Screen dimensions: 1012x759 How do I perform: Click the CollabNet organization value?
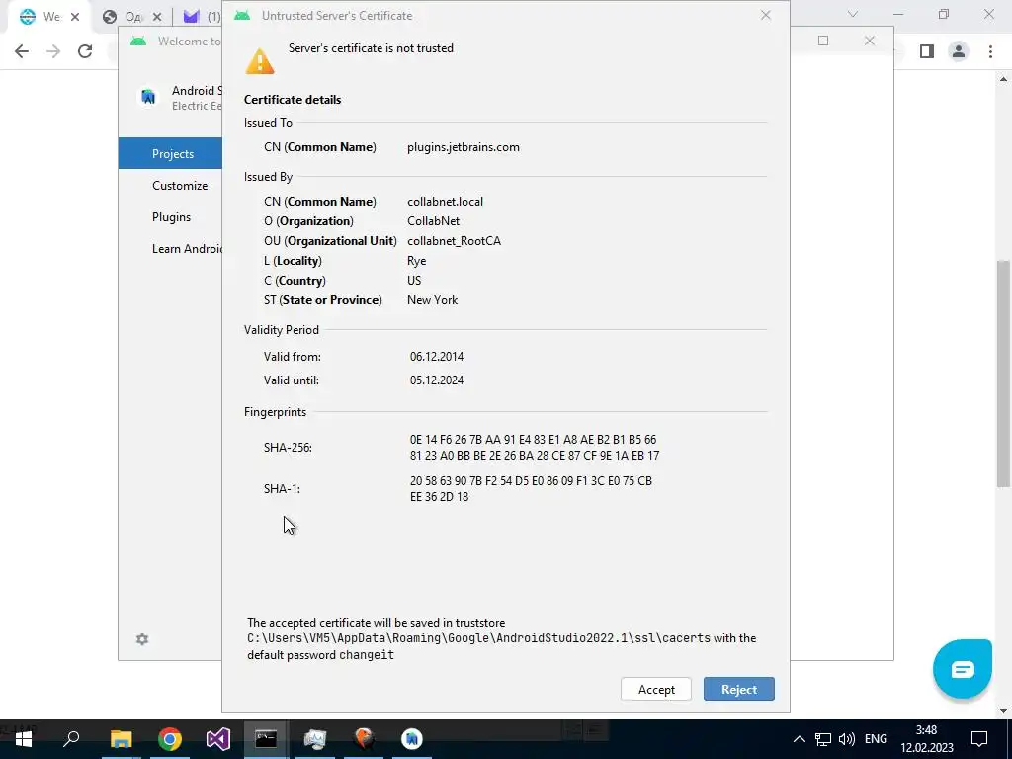433,221
